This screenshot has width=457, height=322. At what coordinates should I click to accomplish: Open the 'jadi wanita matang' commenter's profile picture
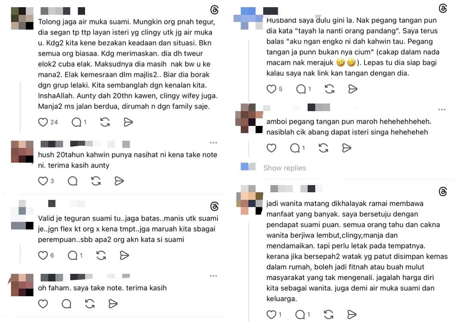pos(249,200)
